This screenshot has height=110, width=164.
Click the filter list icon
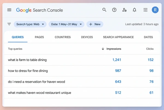point(9,24)
